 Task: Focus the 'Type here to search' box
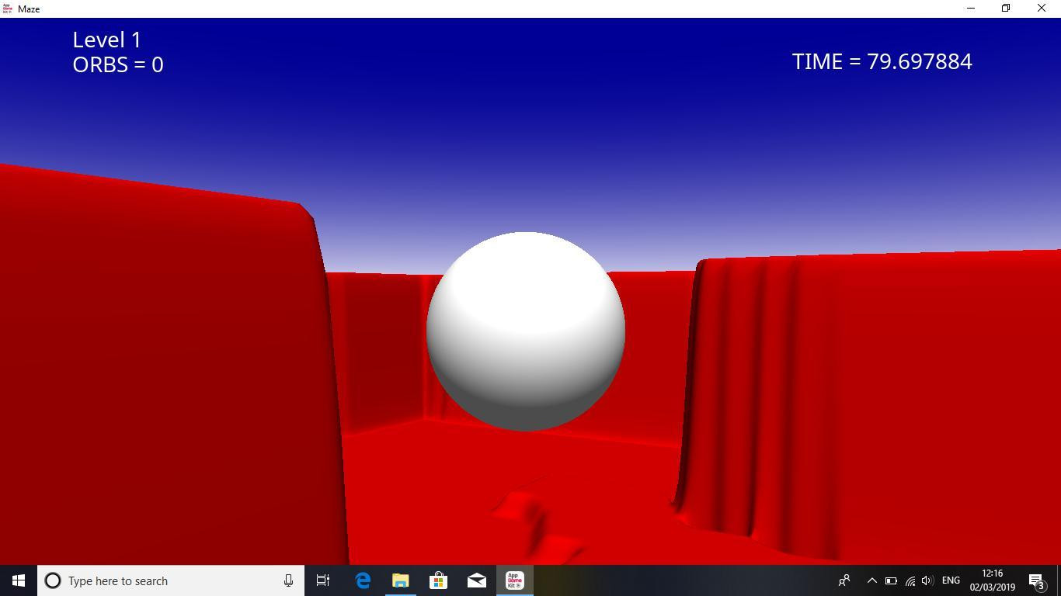tap(171, 580)
